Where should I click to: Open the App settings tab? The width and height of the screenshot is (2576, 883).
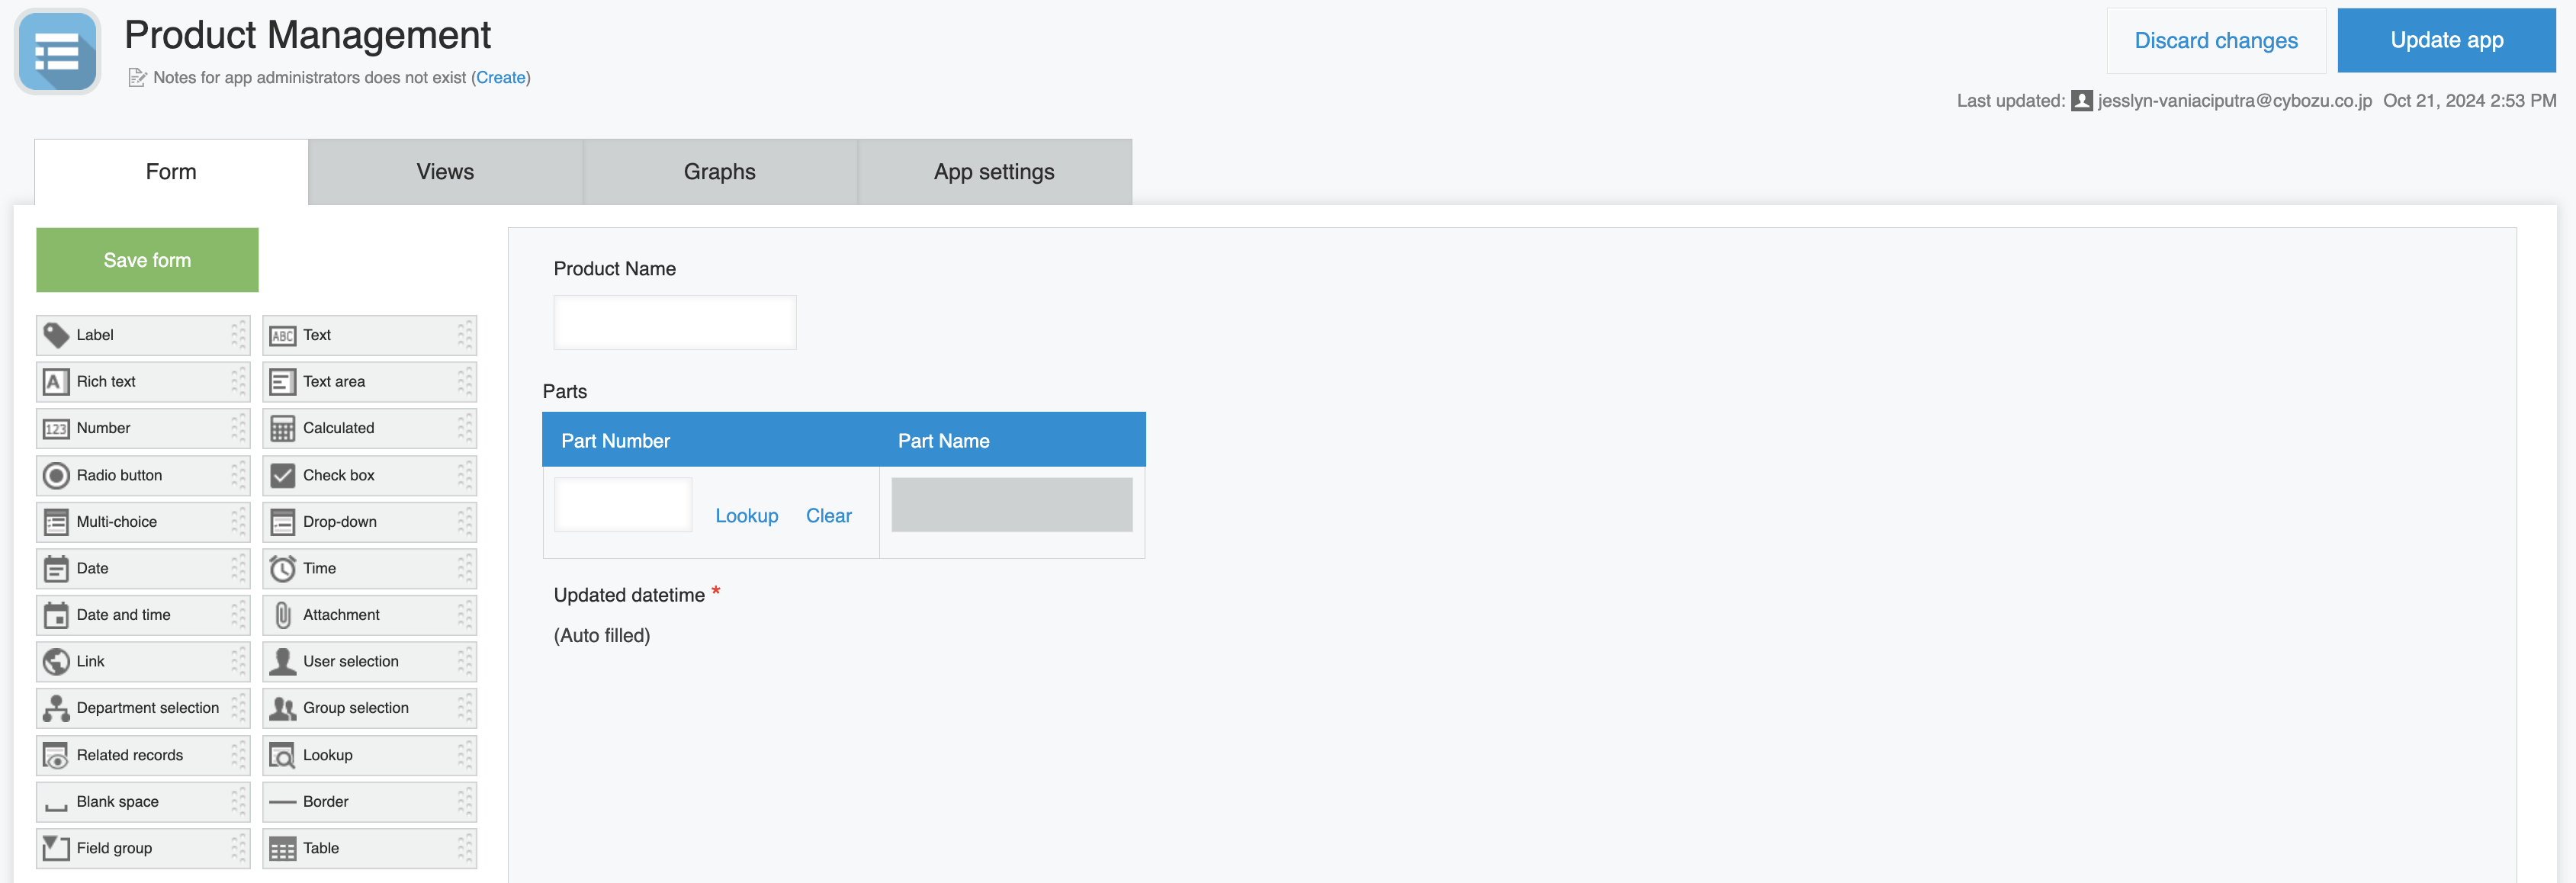coord(994,172)
